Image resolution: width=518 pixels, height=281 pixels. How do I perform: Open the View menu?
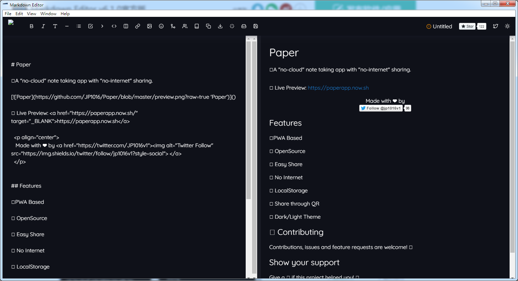coord(31,14)
